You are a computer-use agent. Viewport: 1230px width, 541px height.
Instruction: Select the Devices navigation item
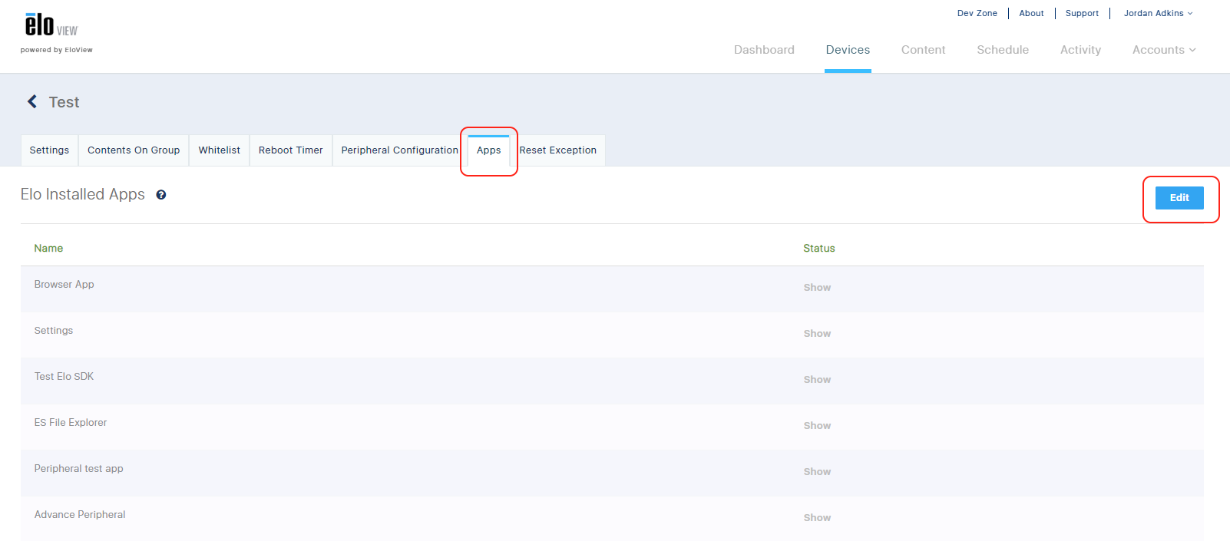tap(848, 50)
